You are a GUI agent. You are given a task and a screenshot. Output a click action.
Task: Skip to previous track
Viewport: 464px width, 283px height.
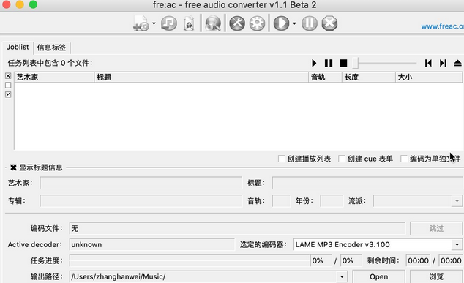[428, 63]
